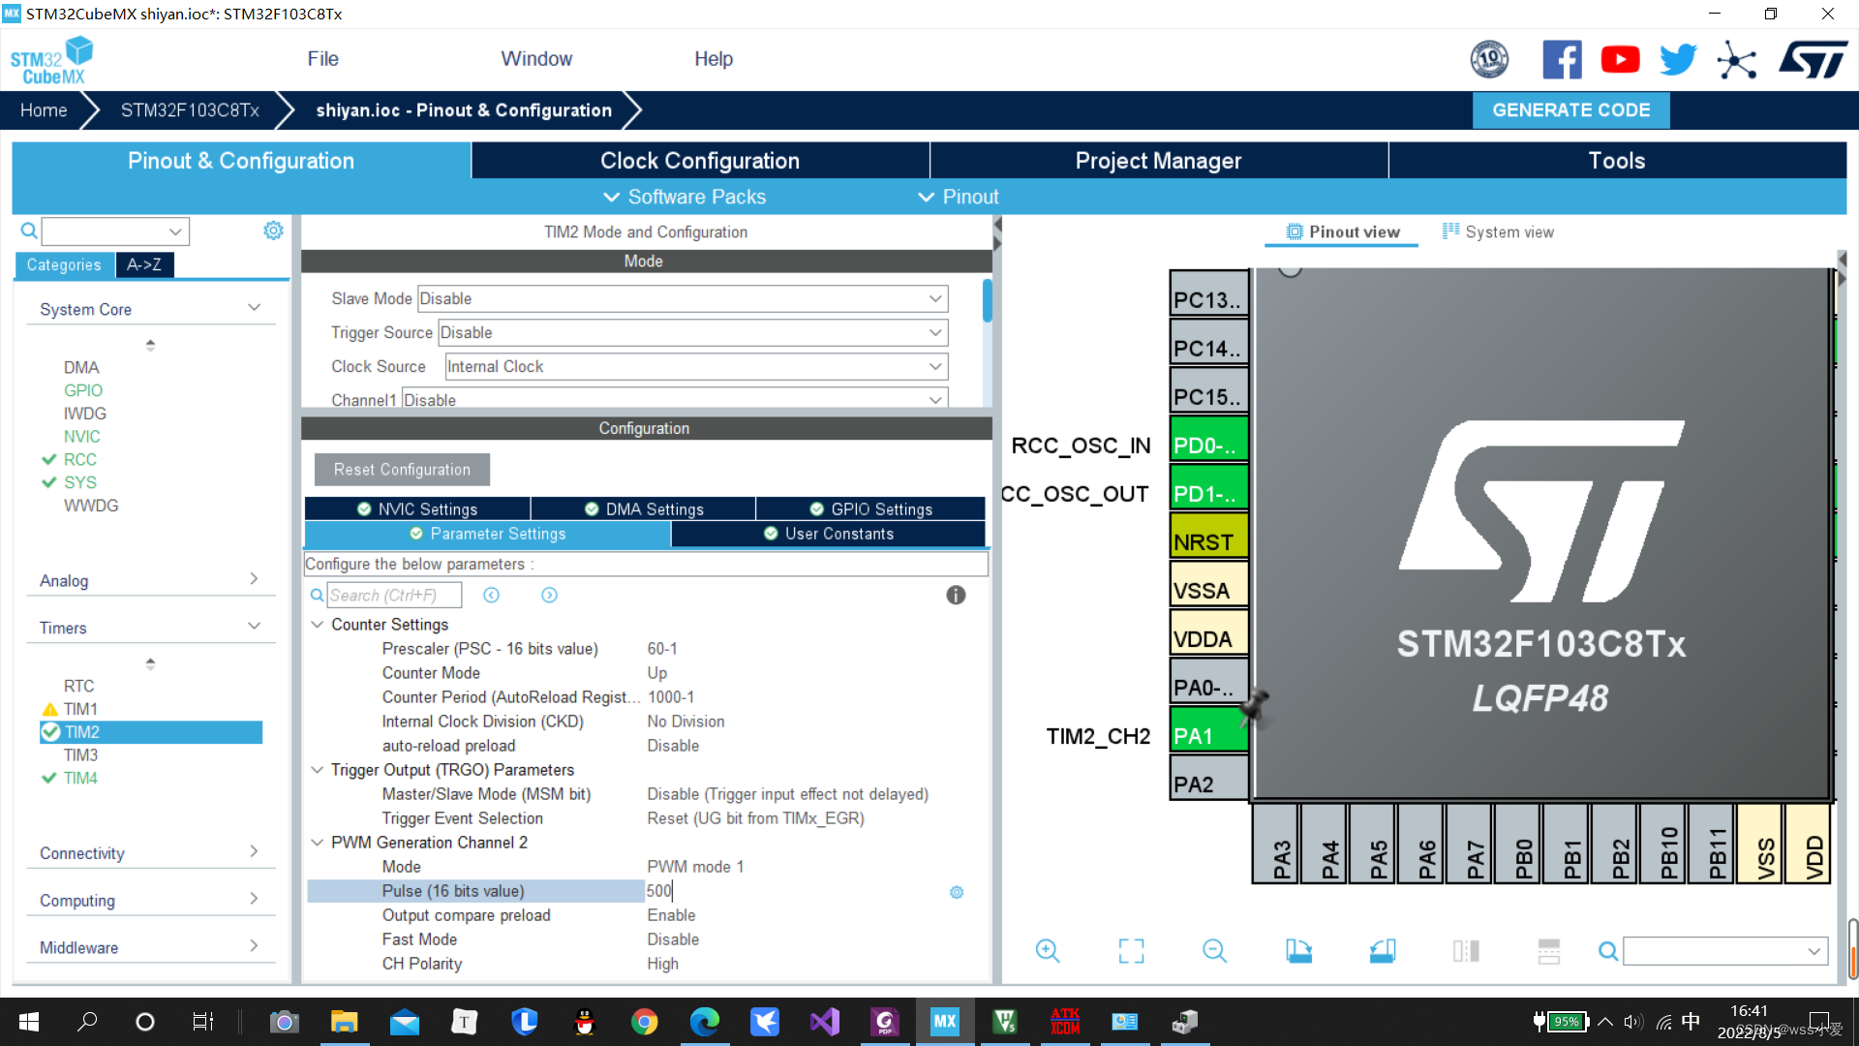This screenshot has width=1859, height=1046.
Task: Click the GENERATE CODE button
Action: click(x=1571, y=109)
